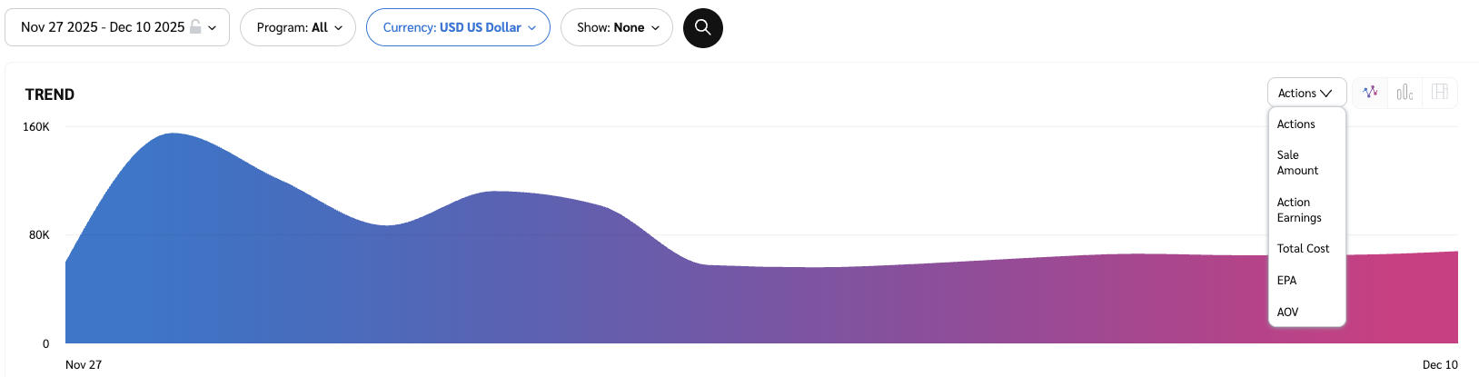Image resolution: width=1479 pixels, height=377 pixels.
Task: Select Actions from the metric menu
Action: click(x=1295, y=124)
